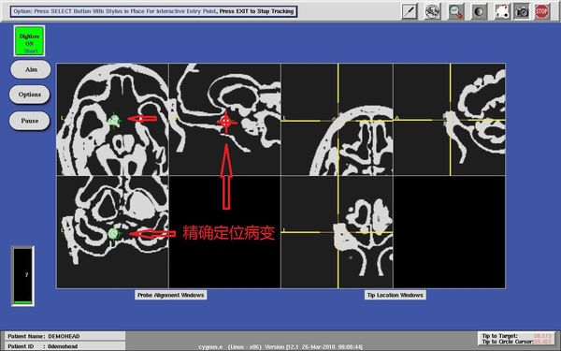Click the Tip to Target readout

[x=517, y=336]
